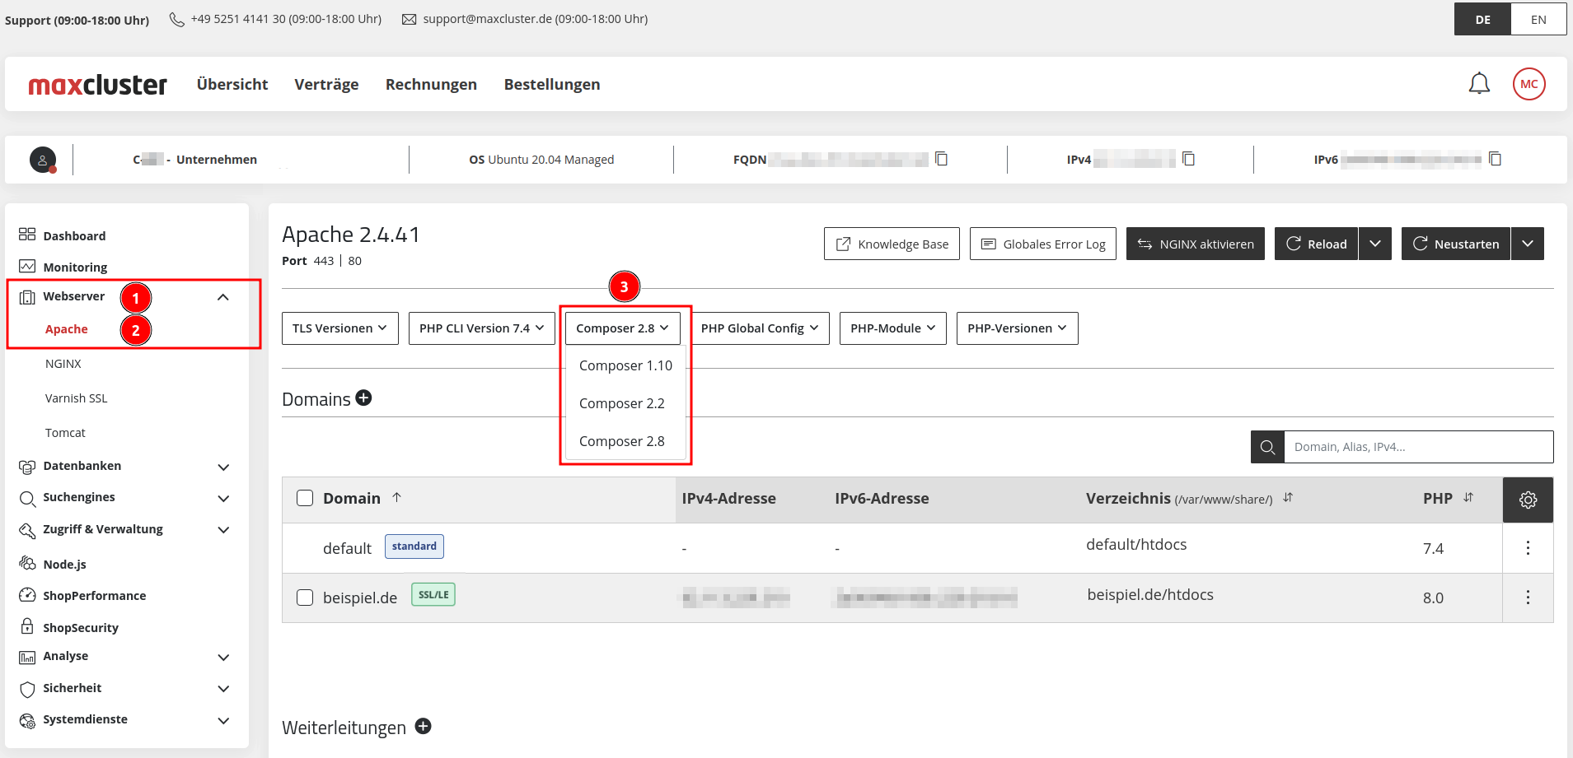Expand the Suchengines section
The image size is (1573, 758).
[x=222, y=498]
